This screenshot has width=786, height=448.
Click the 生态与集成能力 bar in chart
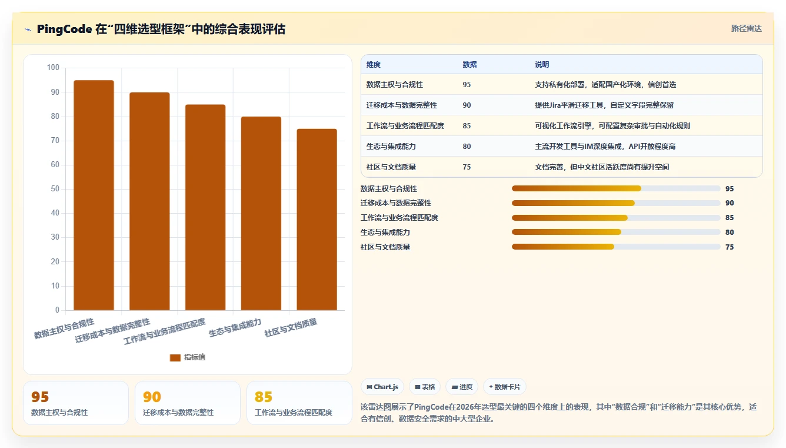point(261,214)
